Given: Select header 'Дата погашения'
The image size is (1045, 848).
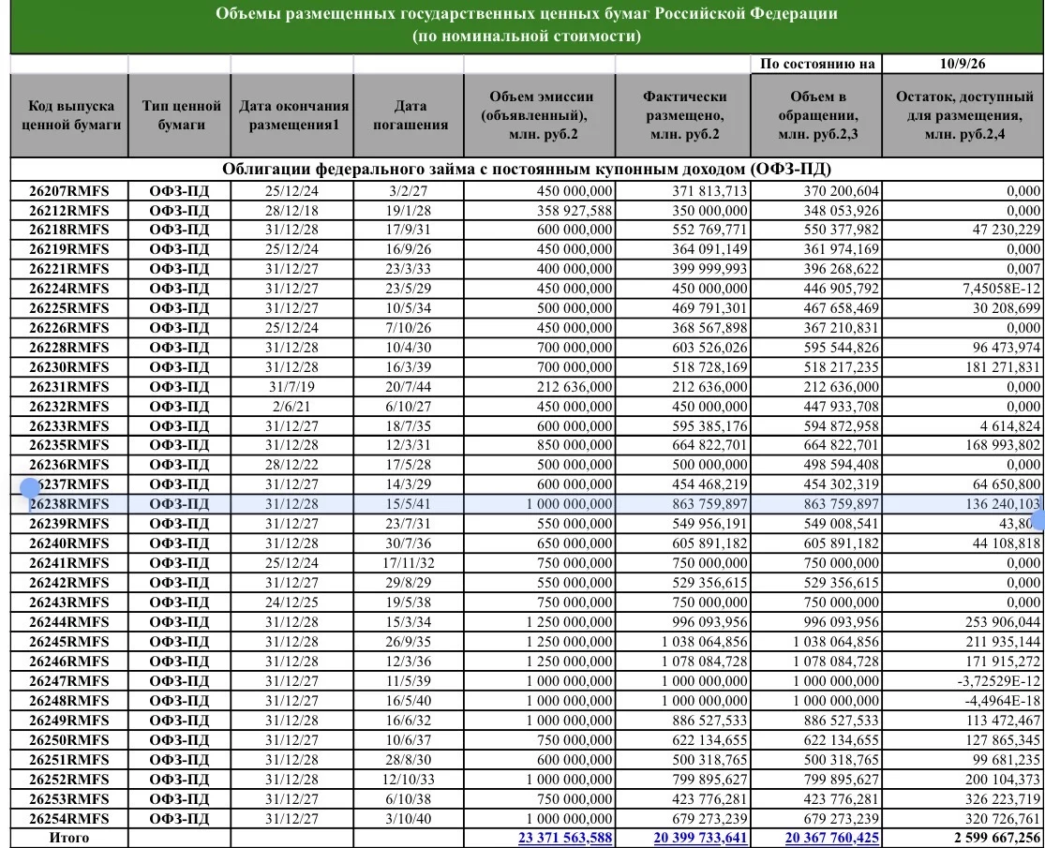Looking at the screenshot, I should point(410,115).
